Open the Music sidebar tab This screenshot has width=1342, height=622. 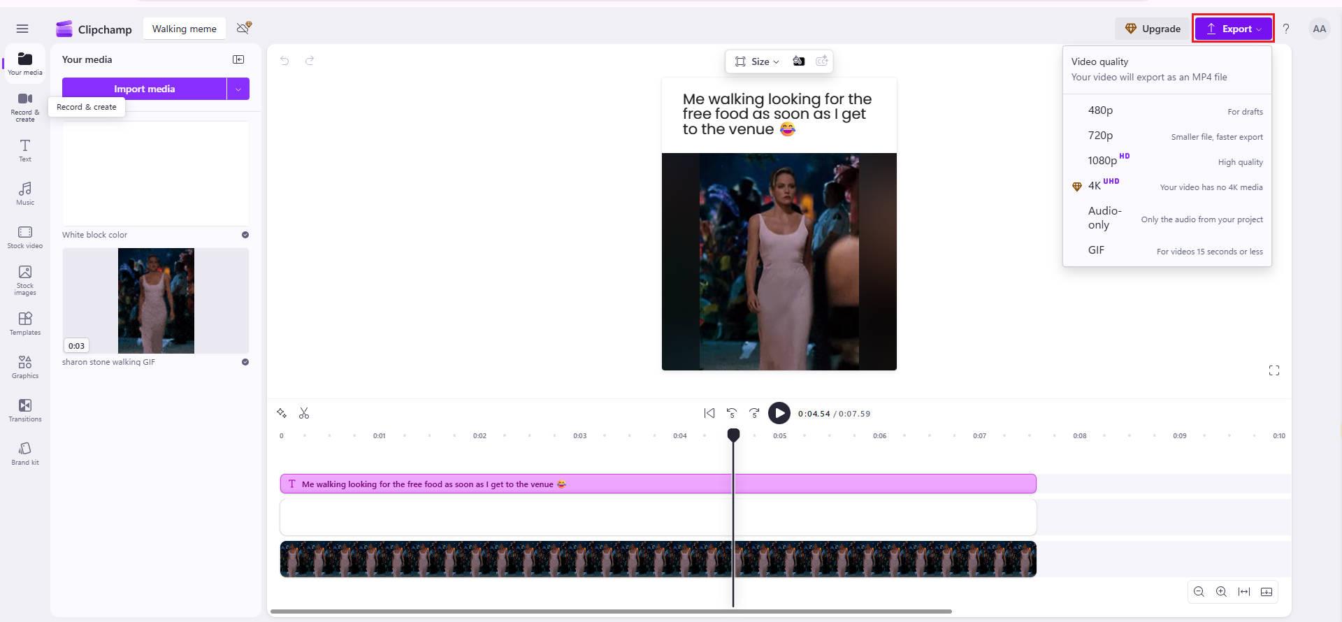point(25,194)
